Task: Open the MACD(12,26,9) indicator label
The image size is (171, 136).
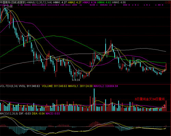Action: [9, 113]
